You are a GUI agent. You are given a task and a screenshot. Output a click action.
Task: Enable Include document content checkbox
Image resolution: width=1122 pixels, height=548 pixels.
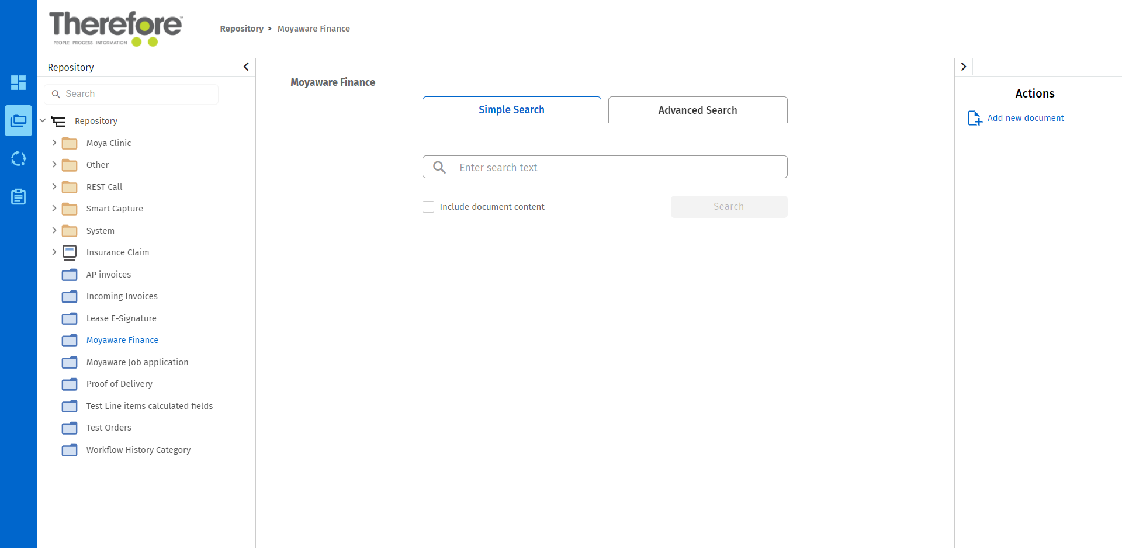tap(428, 207)
